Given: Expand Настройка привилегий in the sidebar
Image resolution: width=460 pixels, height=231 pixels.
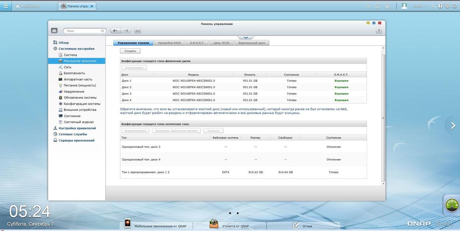Looking at the screenshot, I should [x=77, y=128].
